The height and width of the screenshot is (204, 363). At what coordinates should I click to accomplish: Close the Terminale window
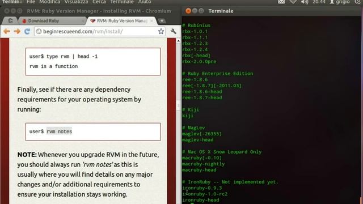(x=188, y=11)
